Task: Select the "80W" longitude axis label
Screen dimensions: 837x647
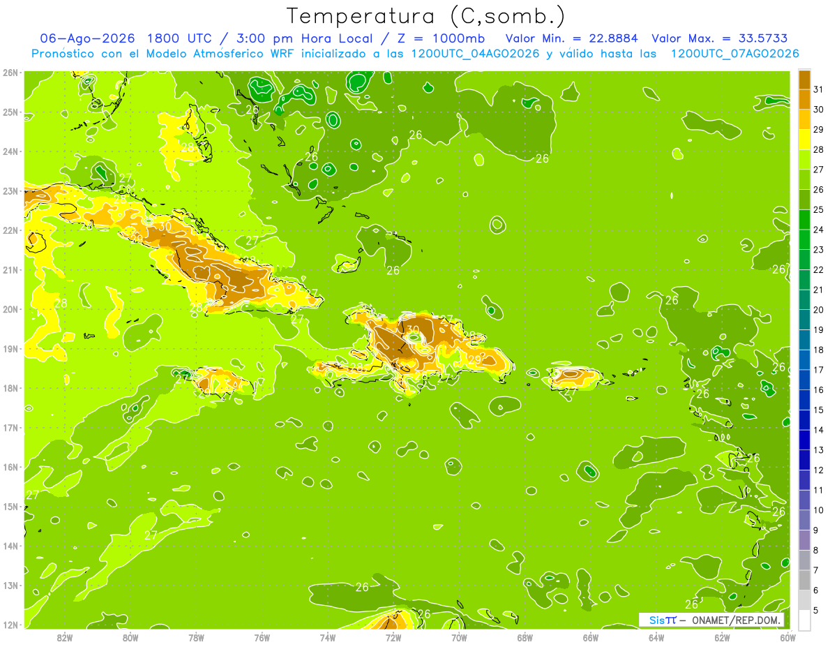Action: (x=130, y=637)
